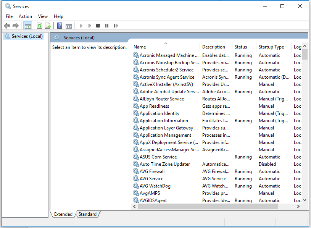This screenshot has height=228, width=311.
Task: Open the View menu
Action: click(x=43, y=16)
